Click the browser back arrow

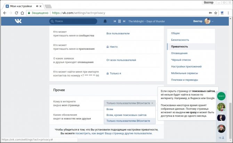pos(5,13)
